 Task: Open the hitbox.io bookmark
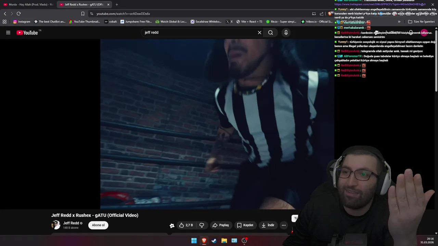(317, 22)
